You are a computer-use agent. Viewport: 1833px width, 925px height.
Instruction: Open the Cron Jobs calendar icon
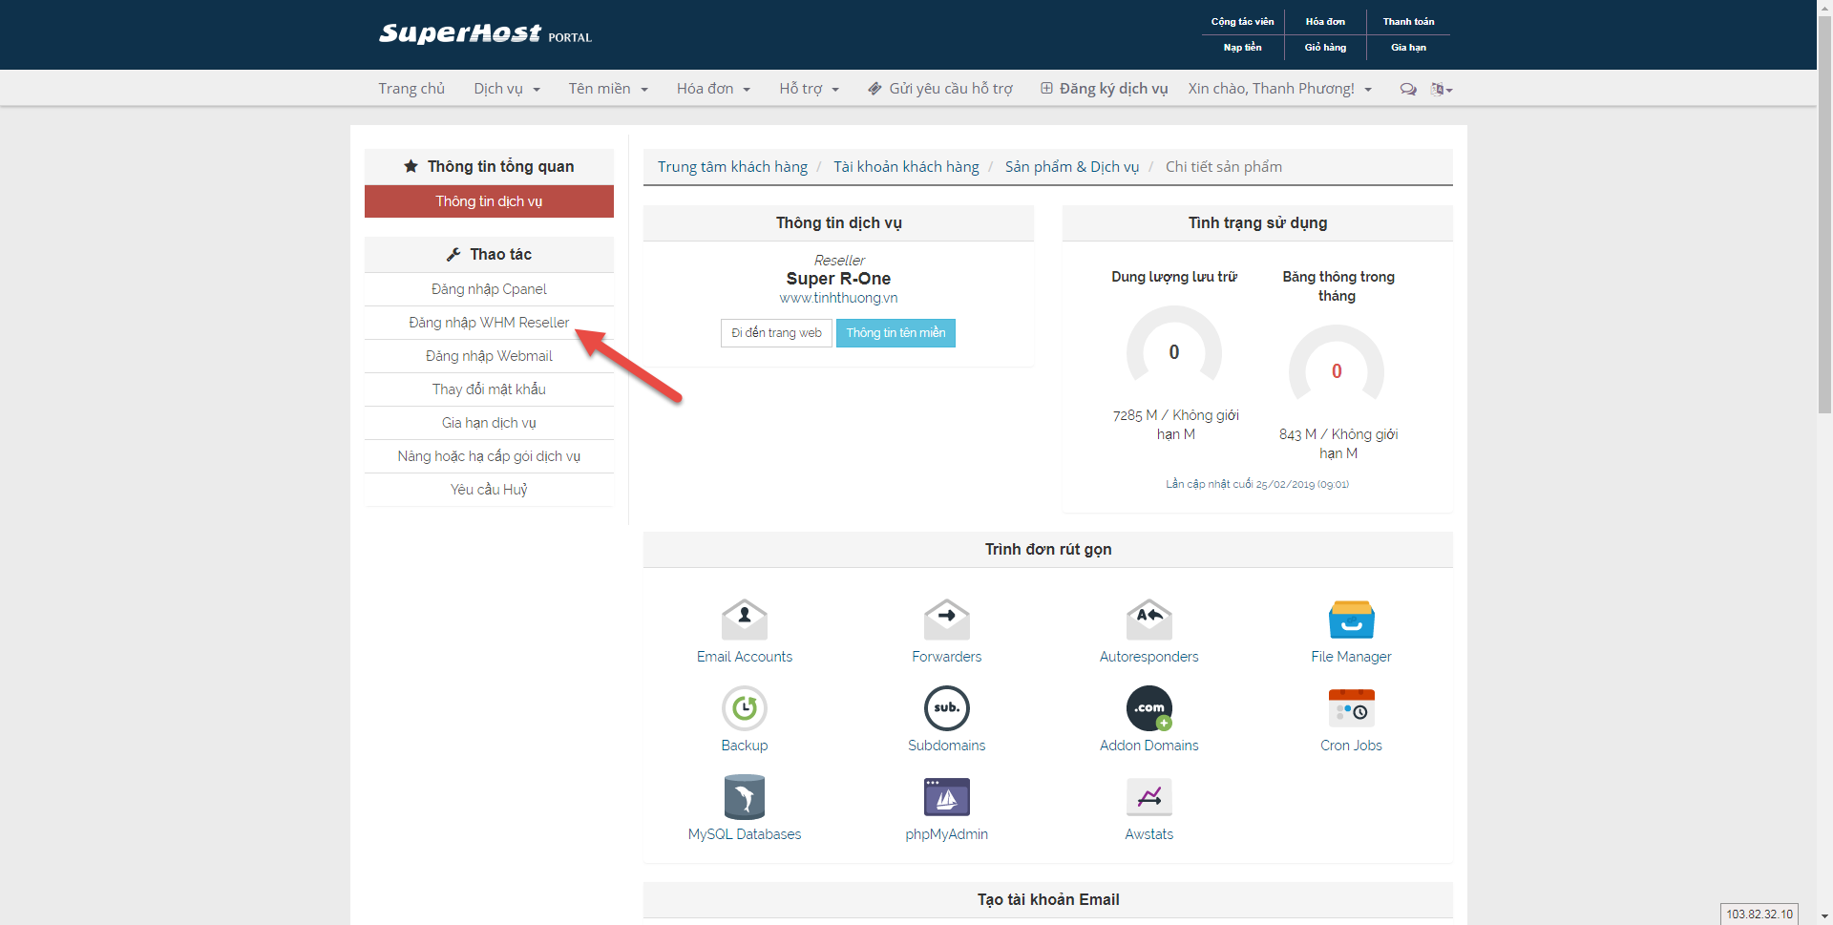[x=1351, y=708]
